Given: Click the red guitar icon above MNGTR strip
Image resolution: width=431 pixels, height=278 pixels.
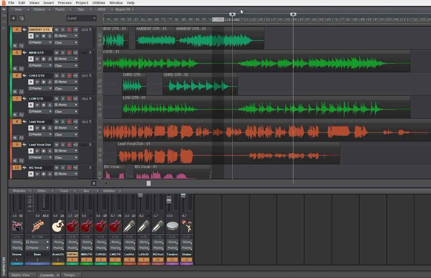Looking at the screenshot, I should click(86, 226).
